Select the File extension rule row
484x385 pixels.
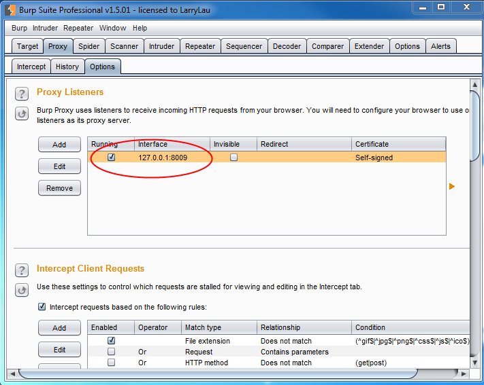(278, 341)
